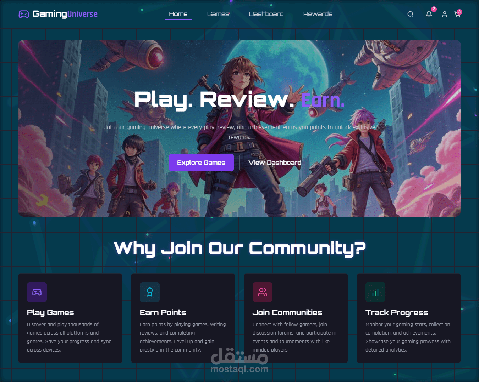Click the Earn Points badge icon
The height and width of the screenshot is (382, 479).
(150, 292)
